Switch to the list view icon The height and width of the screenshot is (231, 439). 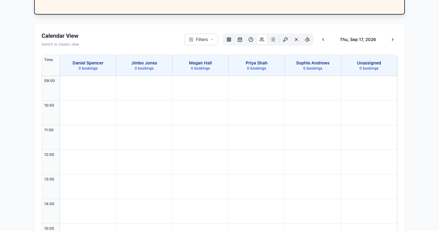point(273,40)
